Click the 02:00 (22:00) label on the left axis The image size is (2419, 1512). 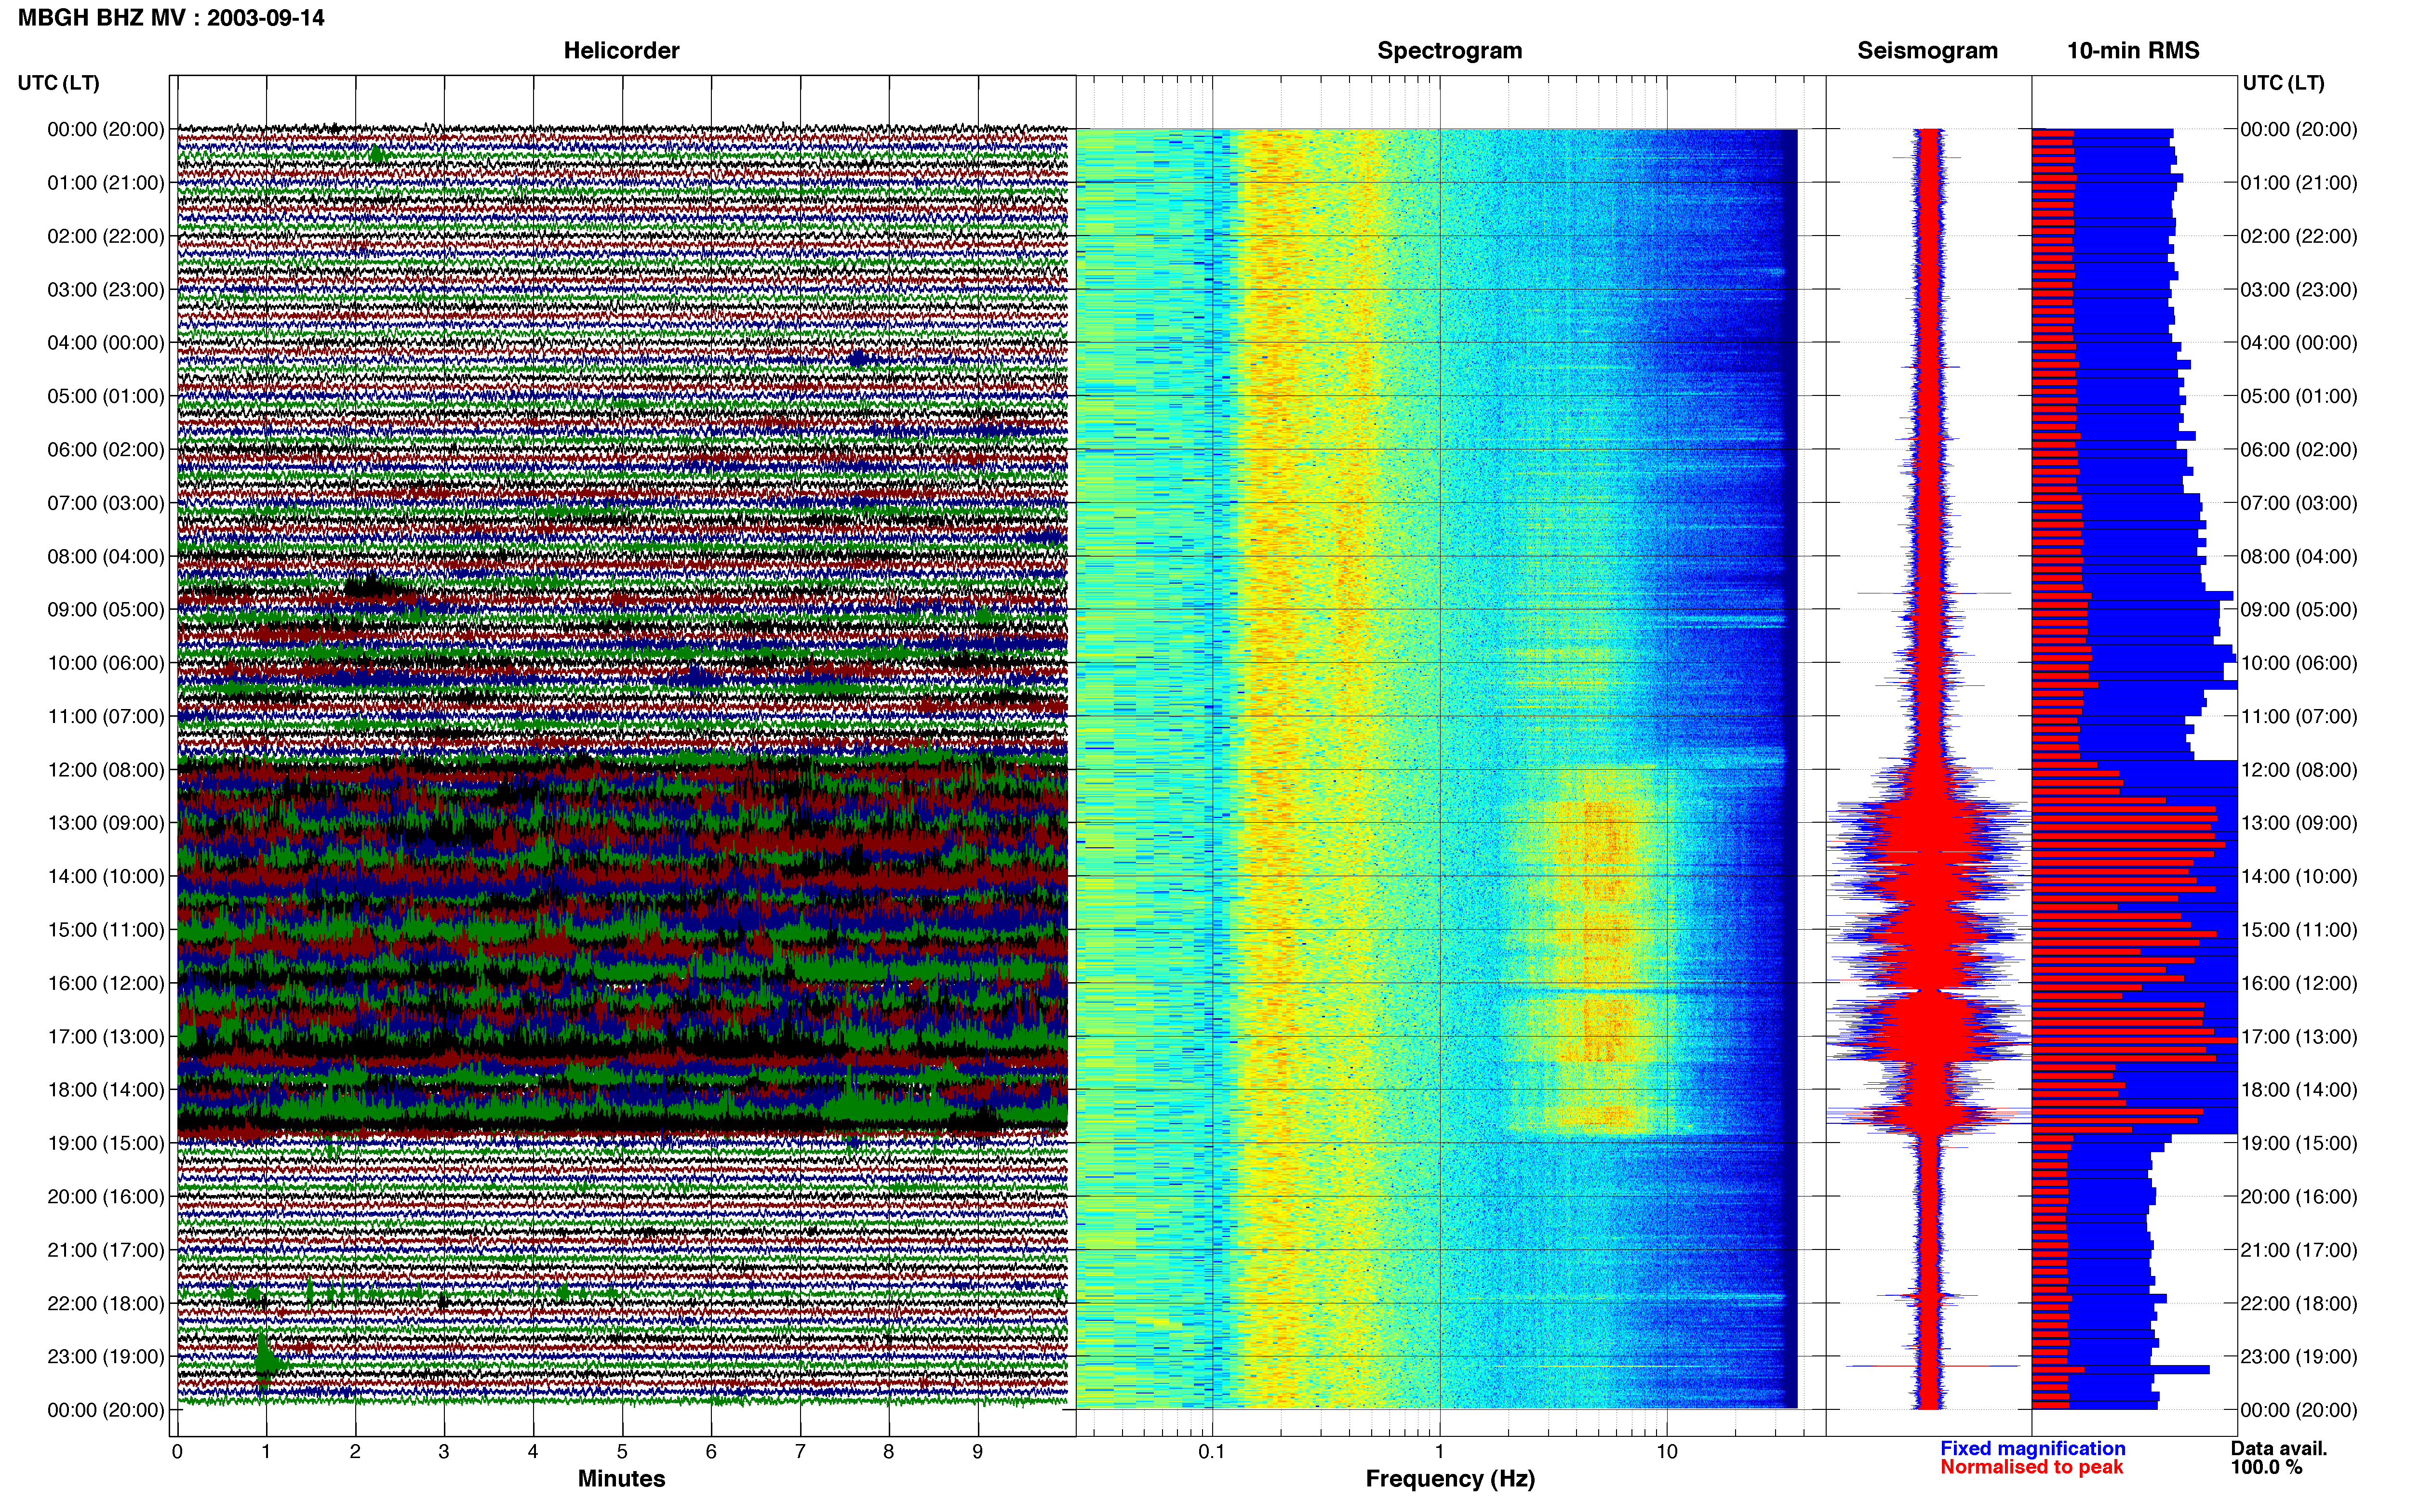pyautogui.click(x=106, y=236)
